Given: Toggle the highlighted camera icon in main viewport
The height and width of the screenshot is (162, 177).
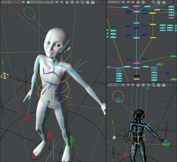Looking at the screenshot, I should [92, 2].
